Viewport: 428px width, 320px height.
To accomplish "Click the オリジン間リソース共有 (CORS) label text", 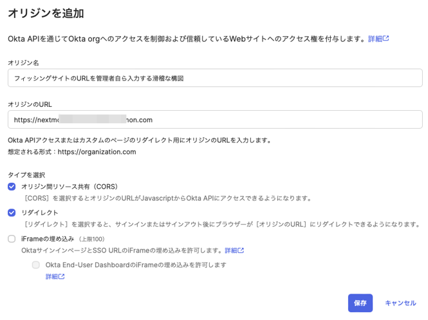I will pyautogui.click(x=70, y=187).
